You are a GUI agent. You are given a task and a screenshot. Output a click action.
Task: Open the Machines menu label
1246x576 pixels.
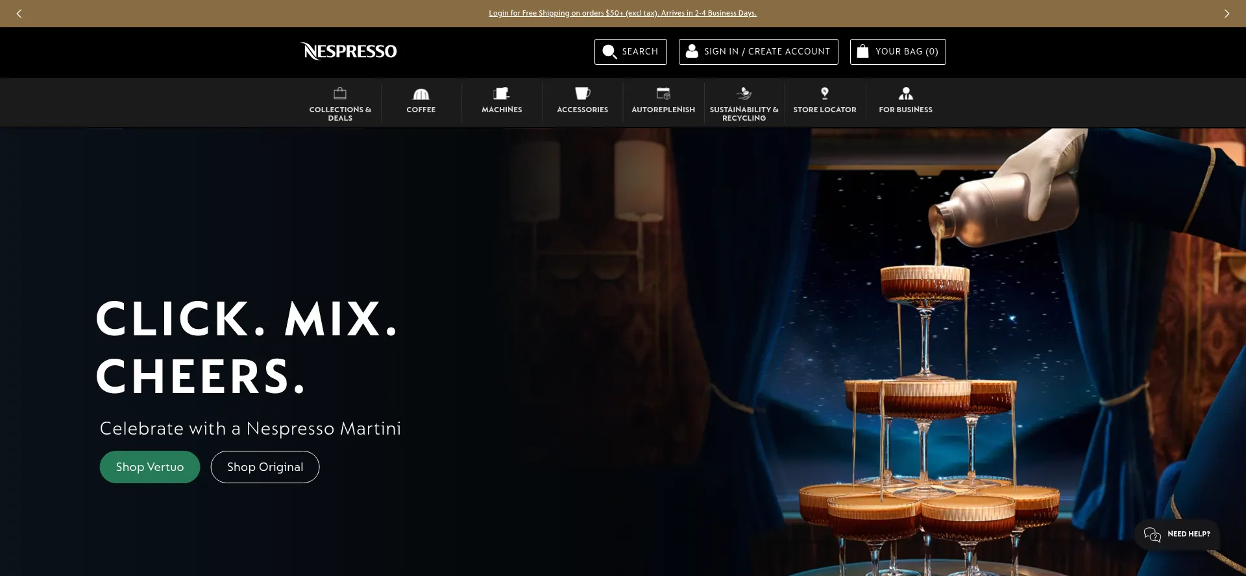[502, 110]
